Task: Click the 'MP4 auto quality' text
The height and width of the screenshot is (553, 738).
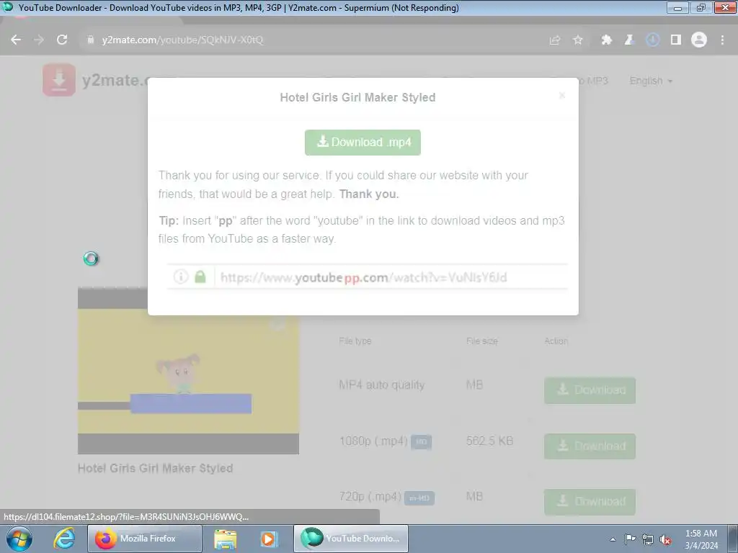Action: pos(382,385)
